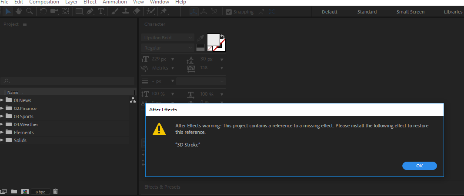Image resolution: width=464 pixels, height=196 pixels.
Task: Expand the 01.News folder
Action: pos(2,100)
